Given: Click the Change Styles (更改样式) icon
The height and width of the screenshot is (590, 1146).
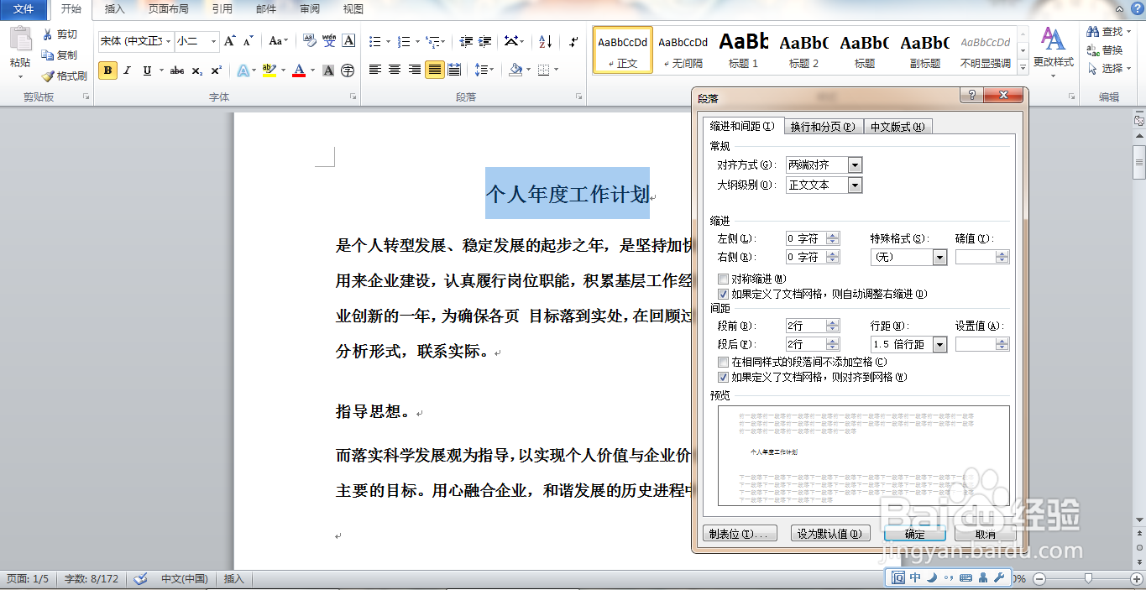Looking at the screenshot, I should pos(1053,39).
